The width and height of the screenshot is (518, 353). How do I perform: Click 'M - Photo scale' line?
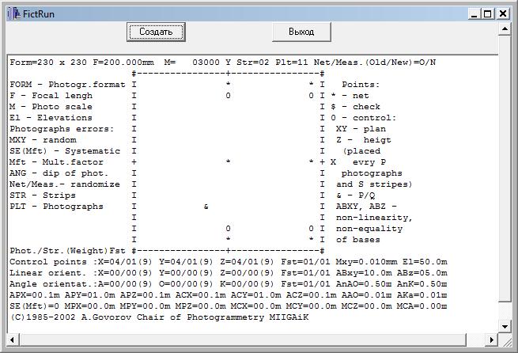[51, 107]
